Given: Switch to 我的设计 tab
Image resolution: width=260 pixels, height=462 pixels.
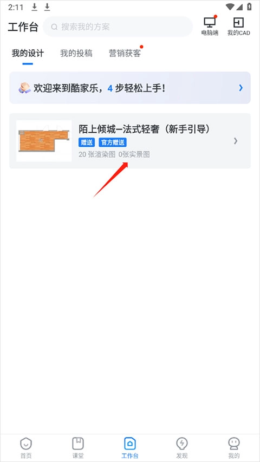Looking at the screenshot, I should [28, 53].
